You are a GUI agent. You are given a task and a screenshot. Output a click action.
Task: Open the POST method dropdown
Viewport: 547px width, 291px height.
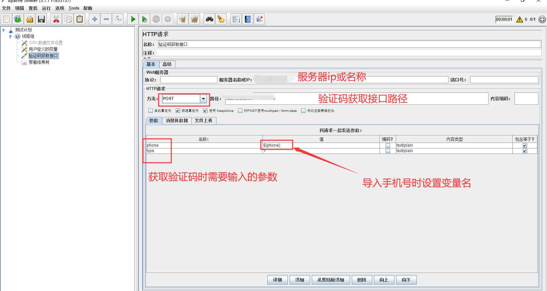pos(203,99)
